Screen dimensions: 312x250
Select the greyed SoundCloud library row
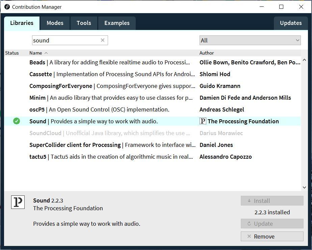click(x=152, y=133)
